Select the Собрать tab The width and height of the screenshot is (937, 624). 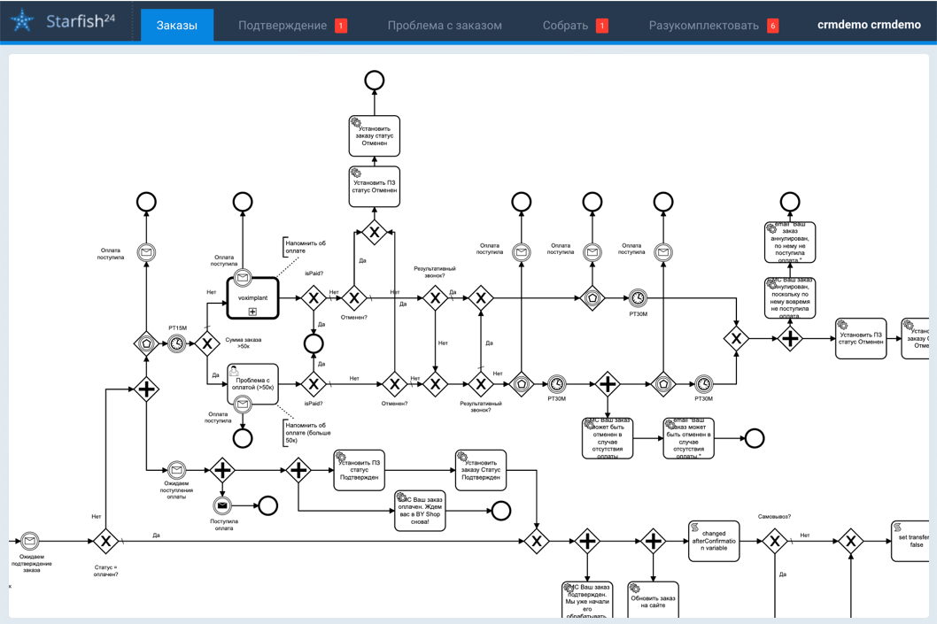(x=575, y=25)
